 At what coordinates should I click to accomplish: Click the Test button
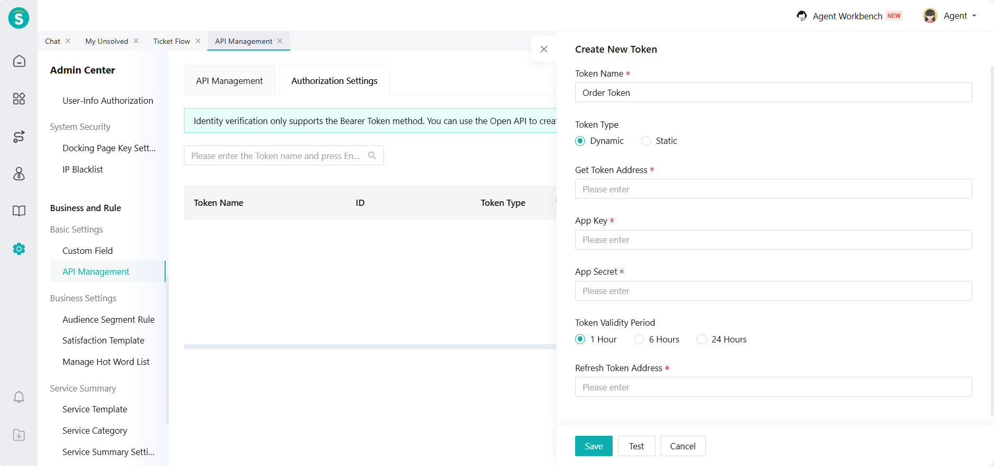[x=636, y=446]
